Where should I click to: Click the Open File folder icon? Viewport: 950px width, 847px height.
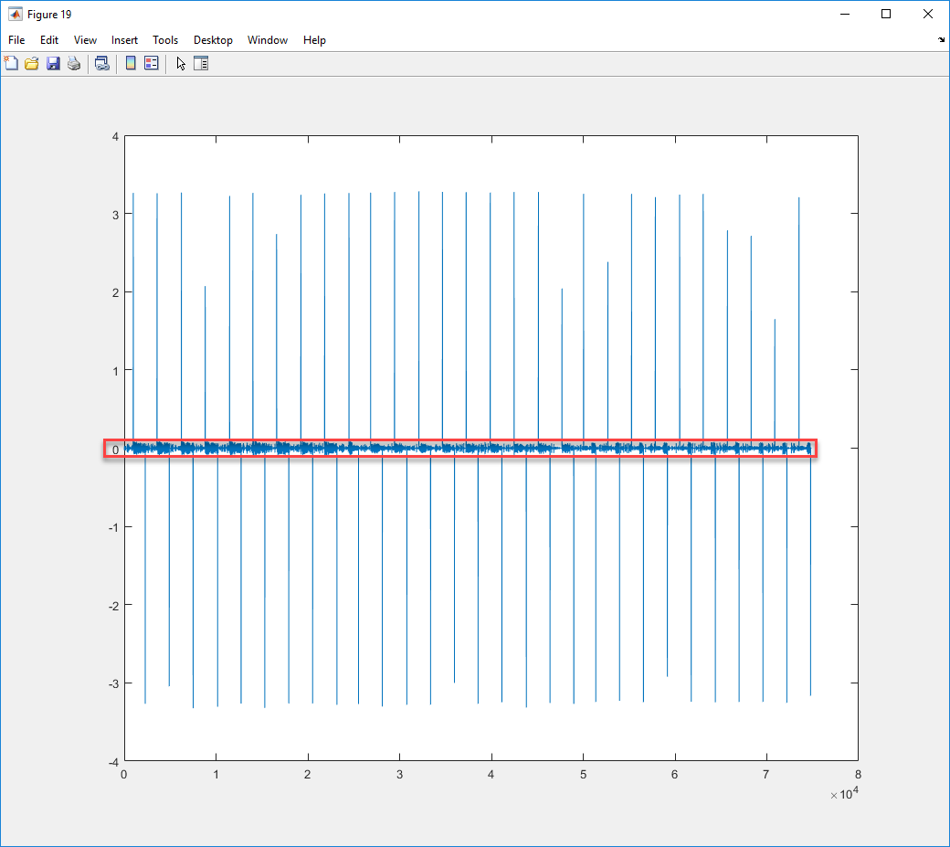pos(32,63)
